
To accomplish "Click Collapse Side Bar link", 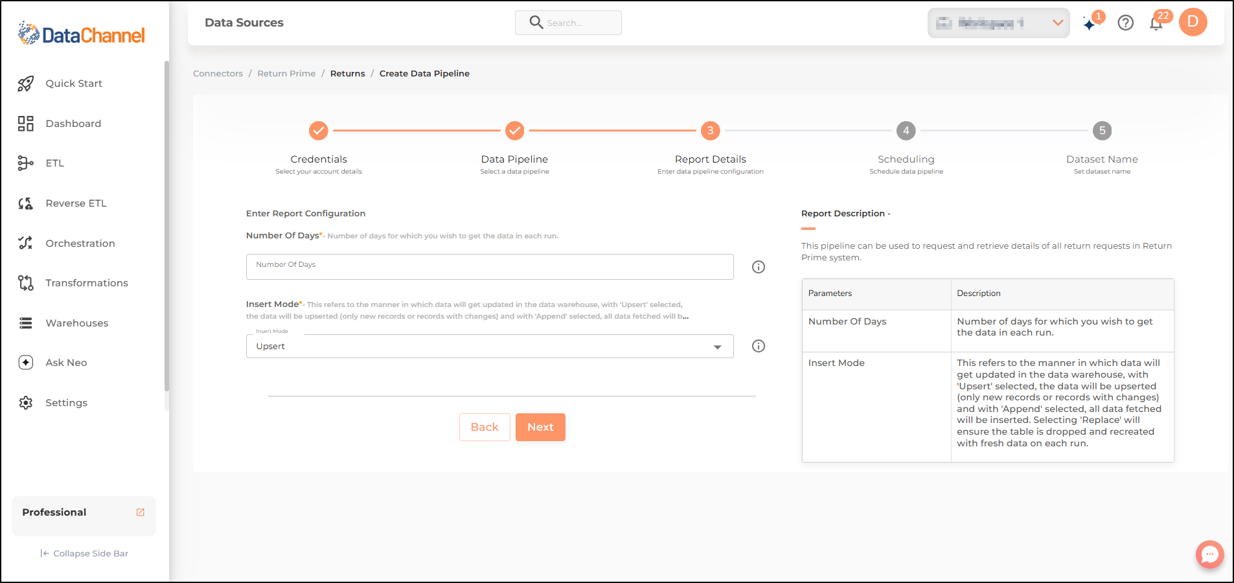I will pos(84,554).
